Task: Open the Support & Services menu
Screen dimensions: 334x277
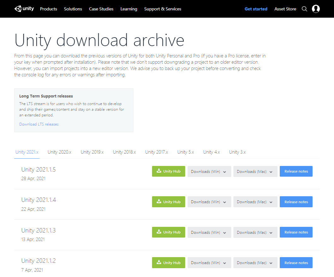Action: coord(163,9)
